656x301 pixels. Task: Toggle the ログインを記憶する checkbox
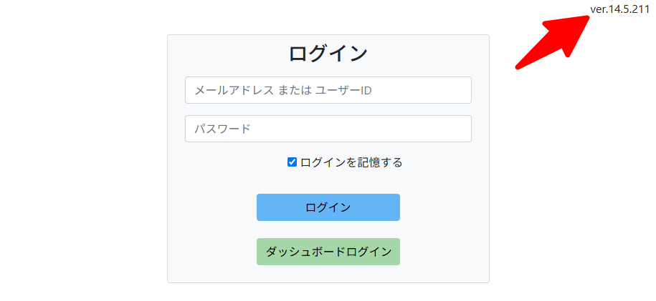point(292,162)
